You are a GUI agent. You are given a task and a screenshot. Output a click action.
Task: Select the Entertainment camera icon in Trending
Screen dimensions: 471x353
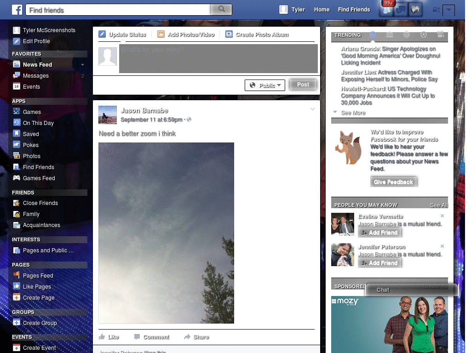pyautogui.click(x=441, y=35)
